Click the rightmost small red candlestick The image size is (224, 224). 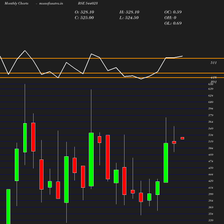pos(182,138)
